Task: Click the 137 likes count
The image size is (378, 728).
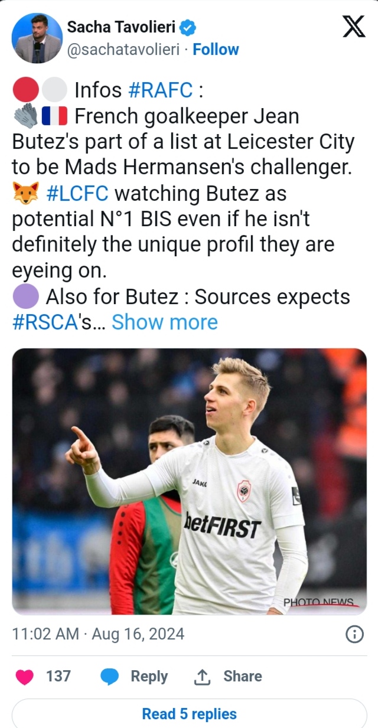Action: [58, 677]
